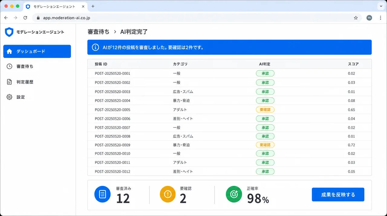387x216 pixels.
Task: Click the 審査済み count 12
Action: coord(123,199)
